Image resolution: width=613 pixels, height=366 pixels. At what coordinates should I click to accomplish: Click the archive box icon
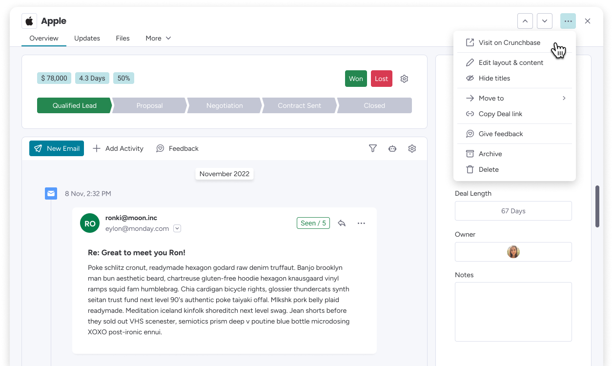click(x=470, y=154)
